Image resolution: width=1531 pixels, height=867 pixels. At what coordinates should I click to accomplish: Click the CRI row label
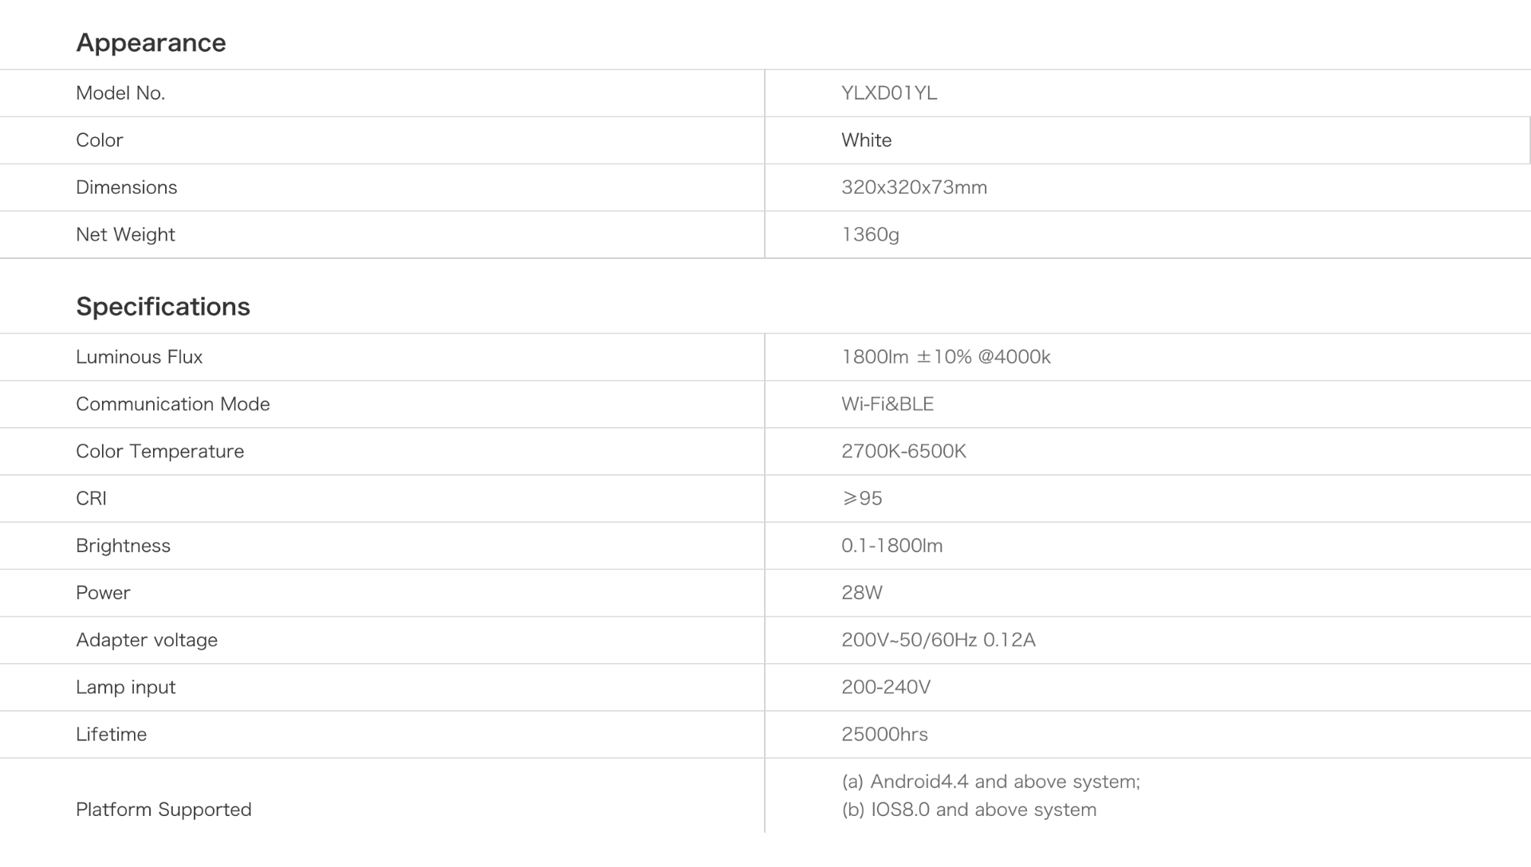[x=91, y=498]
